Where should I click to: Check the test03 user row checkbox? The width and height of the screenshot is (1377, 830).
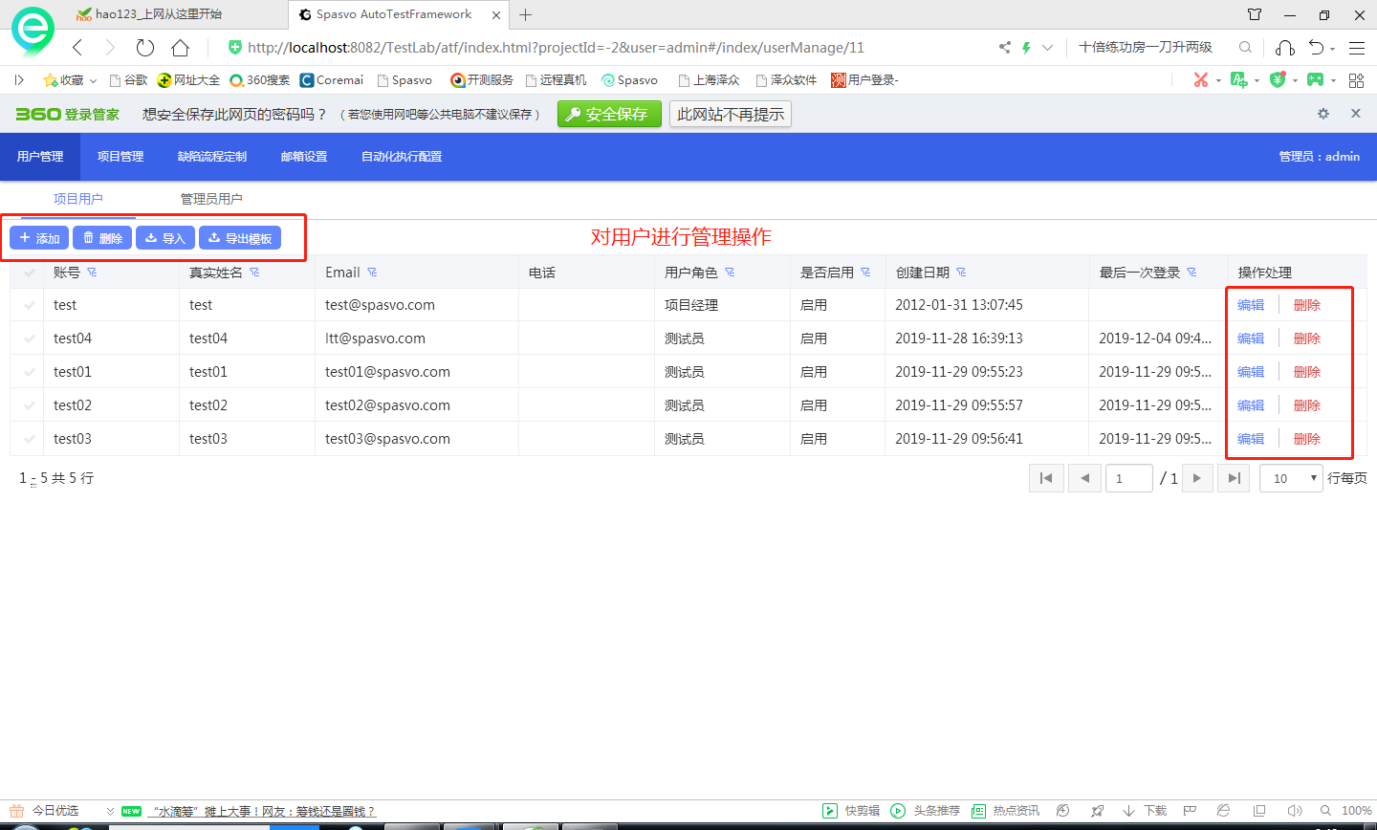point(30,439)
